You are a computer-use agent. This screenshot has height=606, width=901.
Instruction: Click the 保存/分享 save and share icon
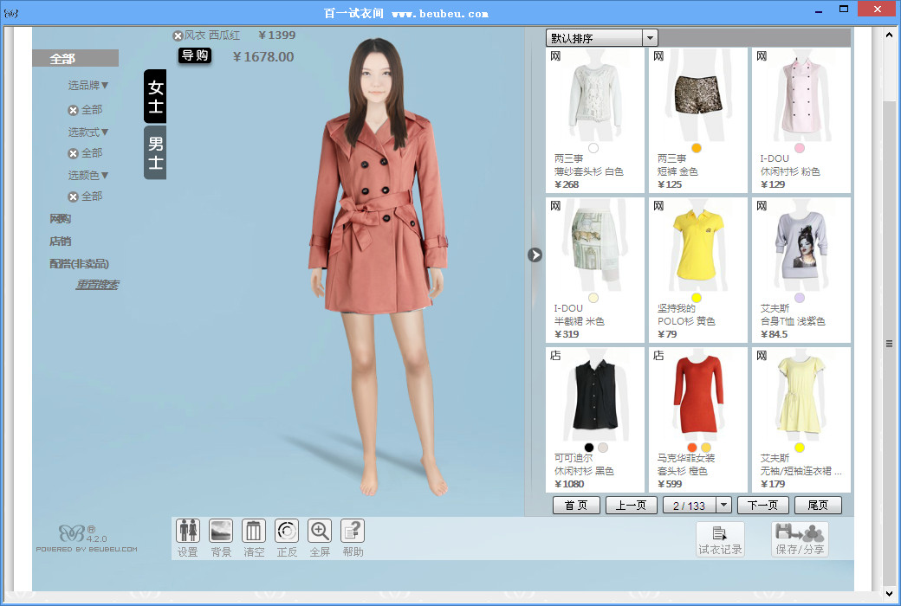(800, 538)
